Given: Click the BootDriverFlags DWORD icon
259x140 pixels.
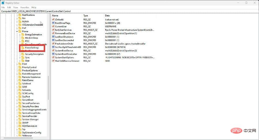Looking at the screenshot, I should click(53, 23).
